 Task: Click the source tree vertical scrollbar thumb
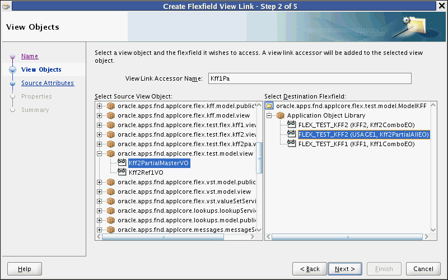point(259,158)
